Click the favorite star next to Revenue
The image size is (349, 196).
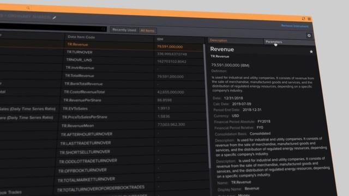point(311,52)
